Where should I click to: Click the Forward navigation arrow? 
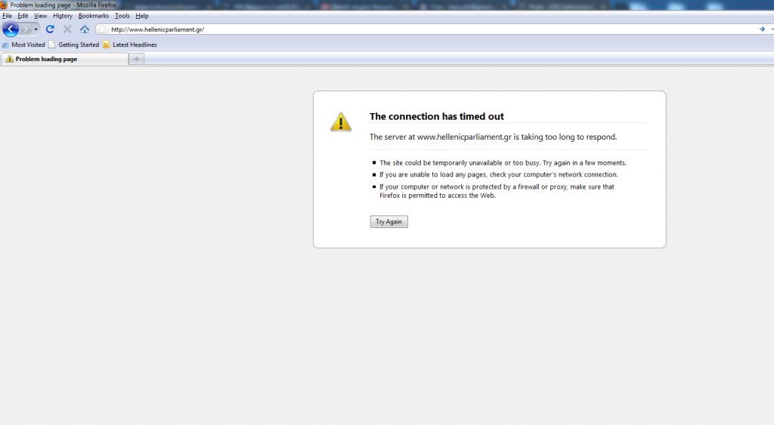pos(26,29)
